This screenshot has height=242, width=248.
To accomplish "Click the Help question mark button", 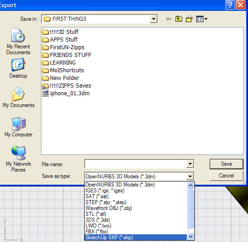I will click(230, 5).
